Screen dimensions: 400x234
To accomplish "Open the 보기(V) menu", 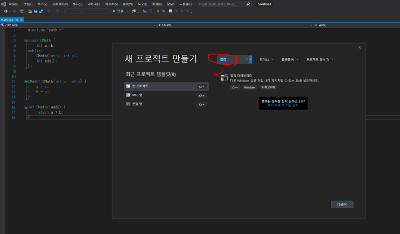I will click(x=43, y=4).
